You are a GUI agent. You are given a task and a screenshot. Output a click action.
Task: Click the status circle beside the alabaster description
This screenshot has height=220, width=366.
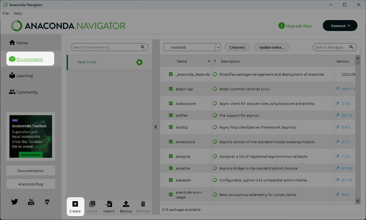click(x=215, y=180)
